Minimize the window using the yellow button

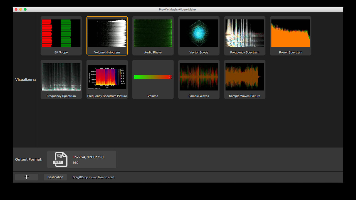pos(21,9)
